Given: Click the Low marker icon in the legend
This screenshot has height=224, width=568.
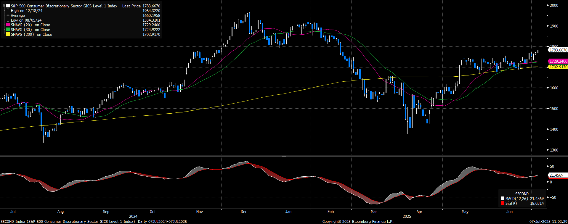Looking at the screenshot, I should pos(8,20).
